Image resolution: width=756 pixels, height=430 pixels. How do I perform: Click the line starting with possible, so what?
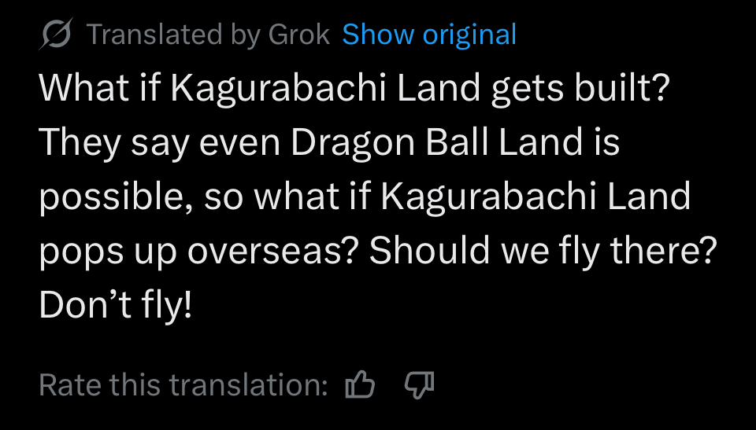[365, 197]
